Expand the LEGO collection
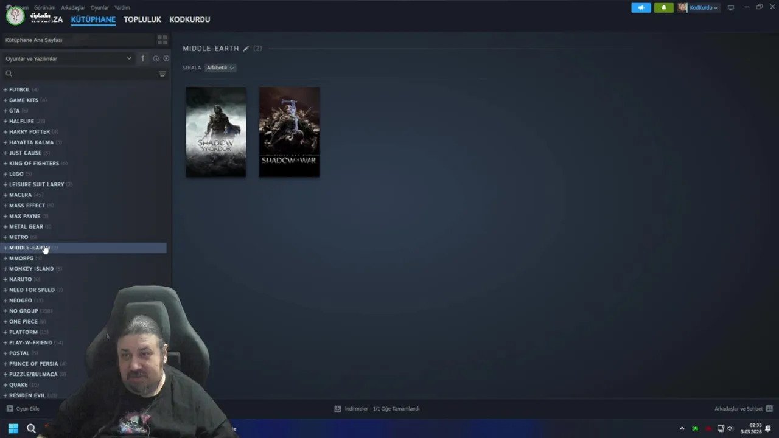Image resolution: width=779 pixels, height=438 pixels. click(x=5, y=174)
